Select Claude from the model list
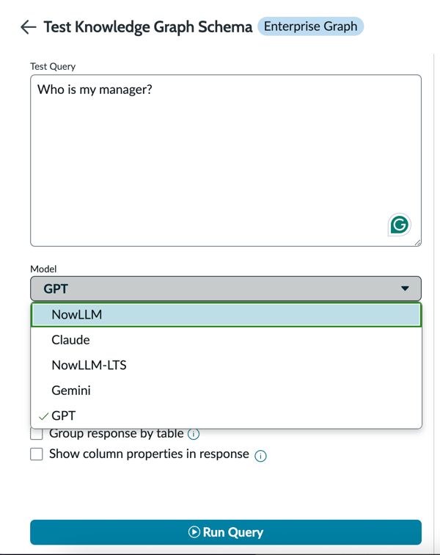440x555 pixels. [x=226, y=340]
